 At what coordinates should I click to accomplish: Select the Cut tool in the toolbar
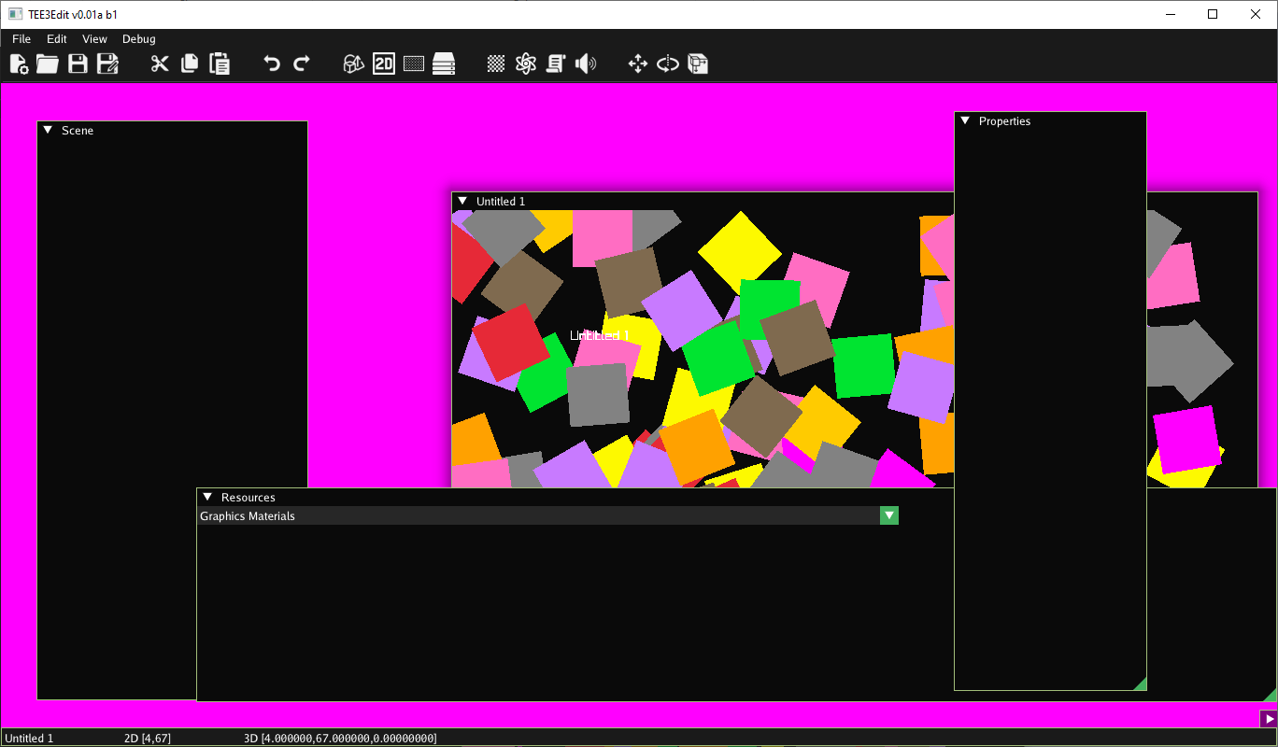pyautogui.click(x=160, y=63)
